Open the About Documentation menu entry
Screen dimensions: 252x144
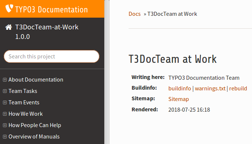coord(36,80)
